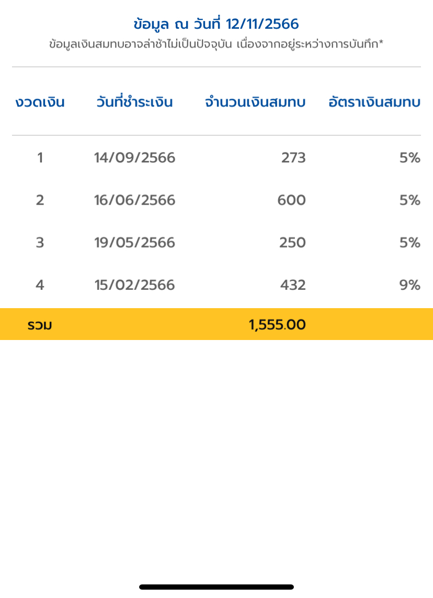Click the 5% rate in installment 1
433x598 pixels.
coord(410,158)
